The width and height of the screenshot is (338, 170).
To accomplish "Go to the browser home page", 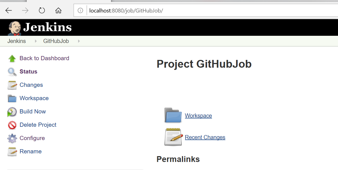I will pyautogui.click(x=58, y=11).
